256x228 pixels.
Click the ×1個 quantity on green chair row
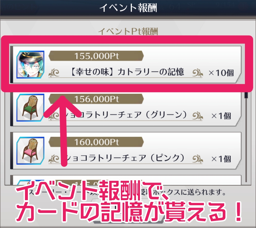(x=221, y=116)
